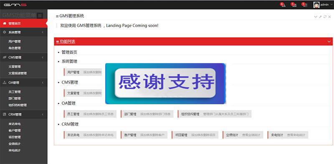Click the home icon beside 管理首页
Viewport: 334px width, 164px height.
[x=5, y=24]
